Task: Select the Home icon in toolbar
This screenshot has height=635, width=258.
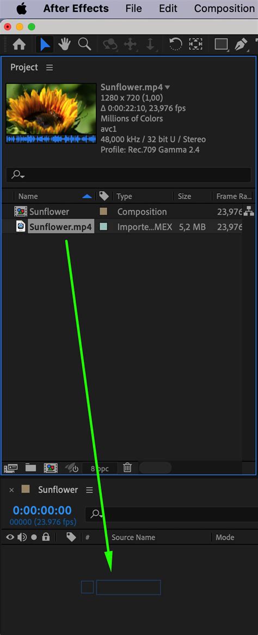Action: click(19, 45)
